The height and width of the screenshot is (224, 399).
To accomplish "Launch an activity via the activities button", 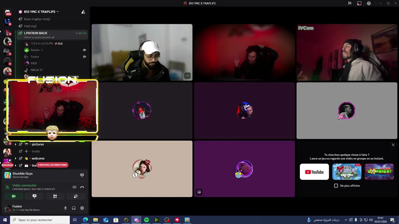I will coord(55,196).
